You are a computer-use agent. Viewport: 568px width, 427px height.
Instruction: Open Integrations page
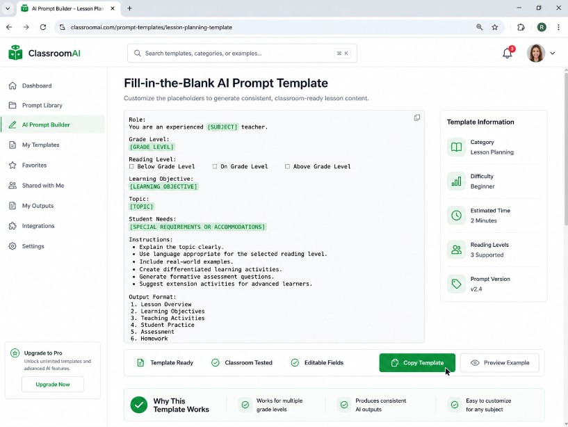[x=53, y=226]
